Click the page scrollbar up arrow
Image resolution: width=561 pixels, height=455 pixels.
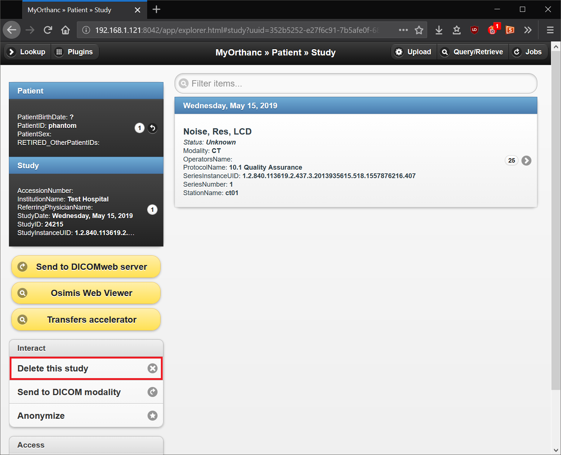click(x=556, y=47)
